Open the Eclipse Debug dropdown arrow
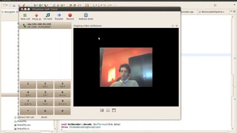 (x=37, y=6)
